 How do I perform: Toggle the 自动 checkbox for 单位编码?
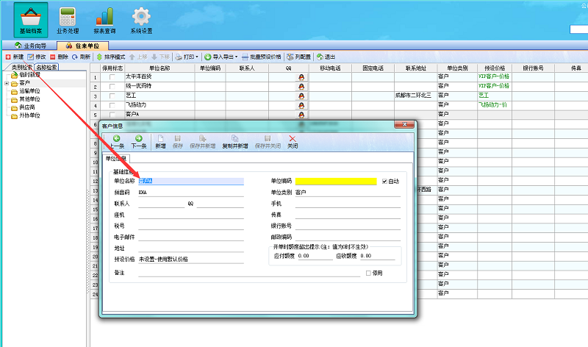click(x=384, y=181)
